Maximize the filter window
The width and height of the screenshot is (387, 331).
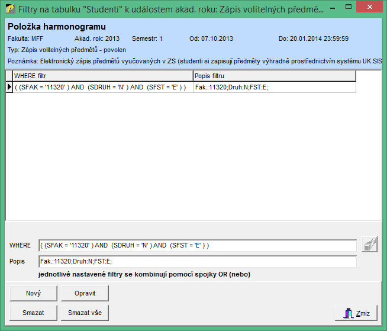(353, 8)
